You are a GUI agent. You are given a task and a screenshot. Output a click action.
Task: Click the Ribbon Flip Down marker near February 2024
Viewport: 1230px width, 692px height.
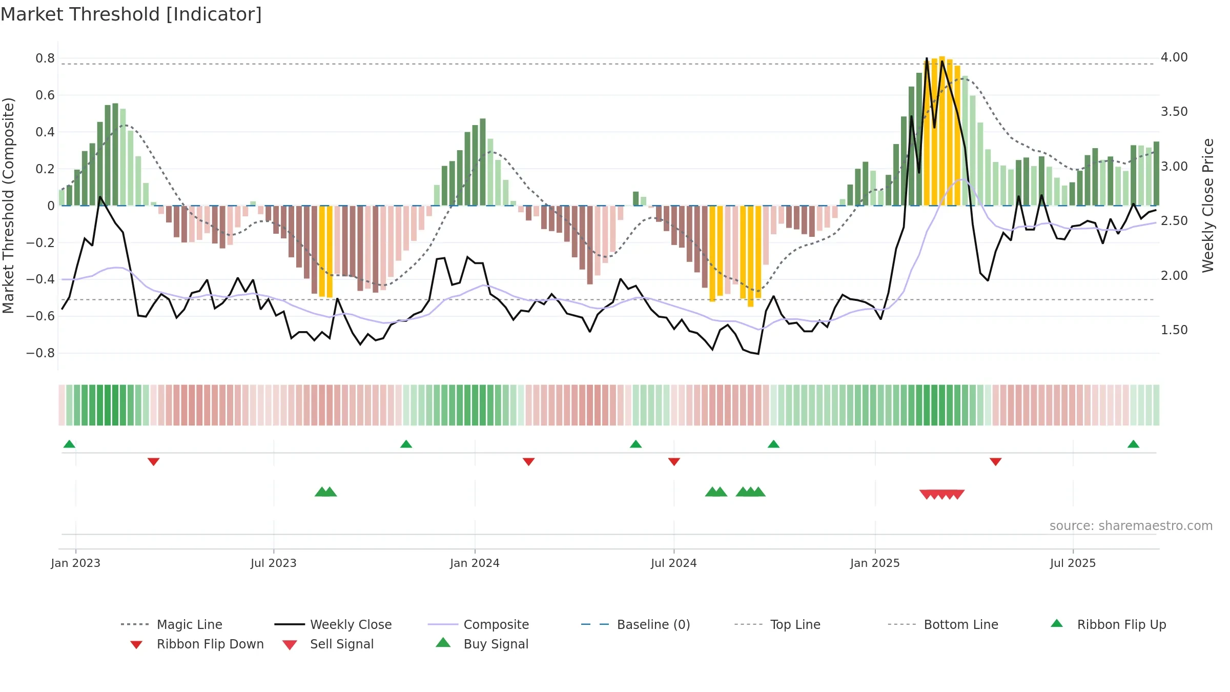[528, 462]
